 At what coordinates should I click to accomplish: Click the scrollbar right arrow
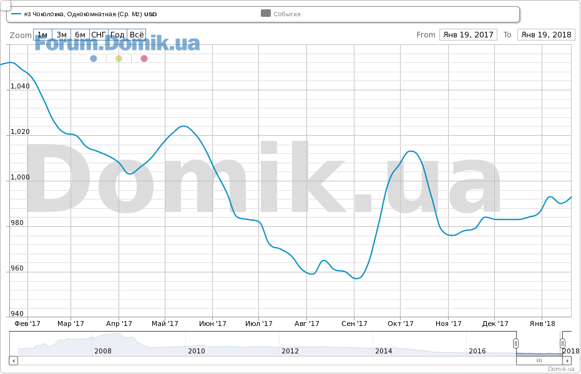pos(567,360)
